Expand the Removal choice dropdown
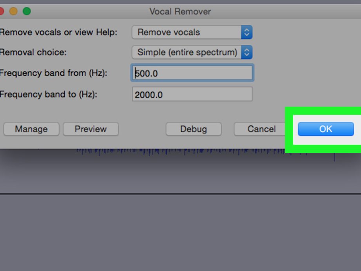The height and width of the screenshot is (271, 361). [x=192, y=52]
